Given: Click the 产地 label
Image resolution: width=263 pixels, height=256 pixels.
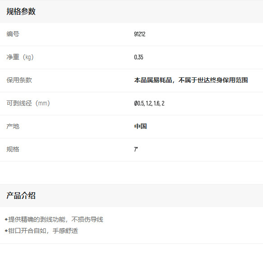Looking at the screenshot, I should click(x=13, y=126).
